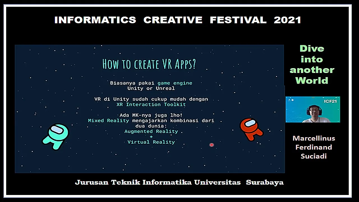The width and height of the screenshot is (359, 202).
Task: Click the "Dive into another World" caption
Action: point(312,65)
